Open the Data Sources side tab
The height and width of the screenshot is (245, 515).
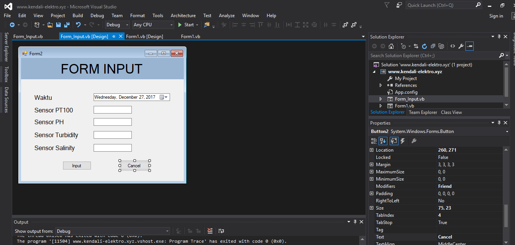coord(6,100)
